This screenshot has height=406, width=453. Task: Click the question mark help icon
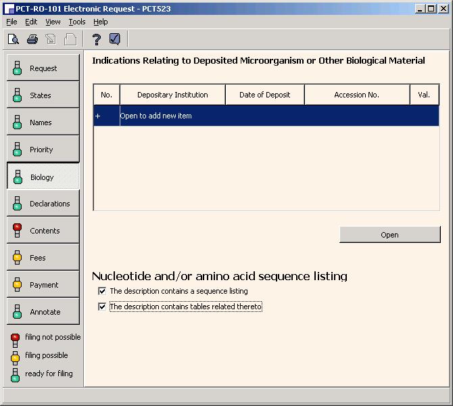[x=97, y=39]
